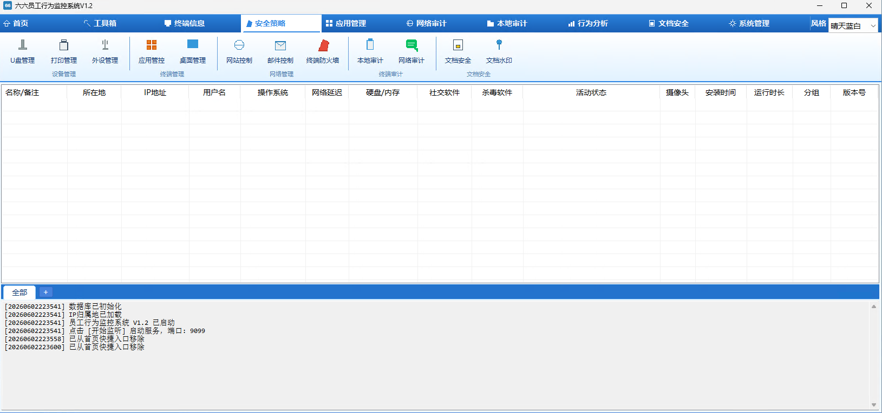The height and width of the screenshot is (413, 882).
Task: Switch to 首页 tab
Action: 16,23
